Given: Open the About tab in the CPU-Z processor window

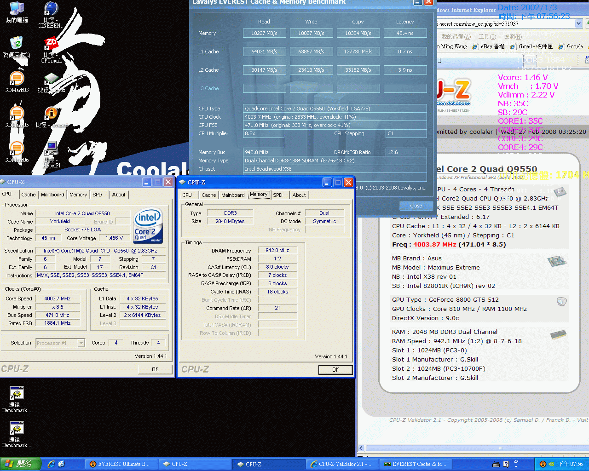Looking at the screenshot, I should pos(119,195).
